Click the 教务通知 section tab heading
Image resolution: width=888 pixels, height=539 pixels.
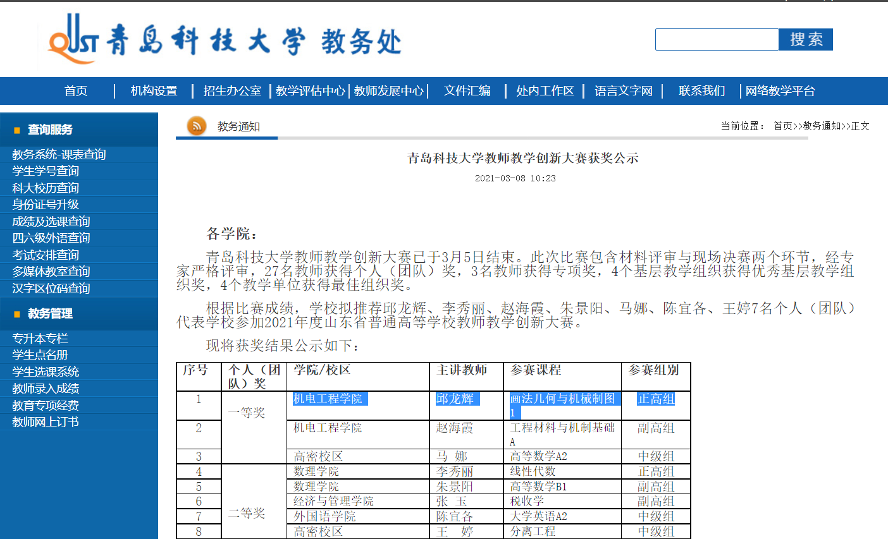(238, 127)
